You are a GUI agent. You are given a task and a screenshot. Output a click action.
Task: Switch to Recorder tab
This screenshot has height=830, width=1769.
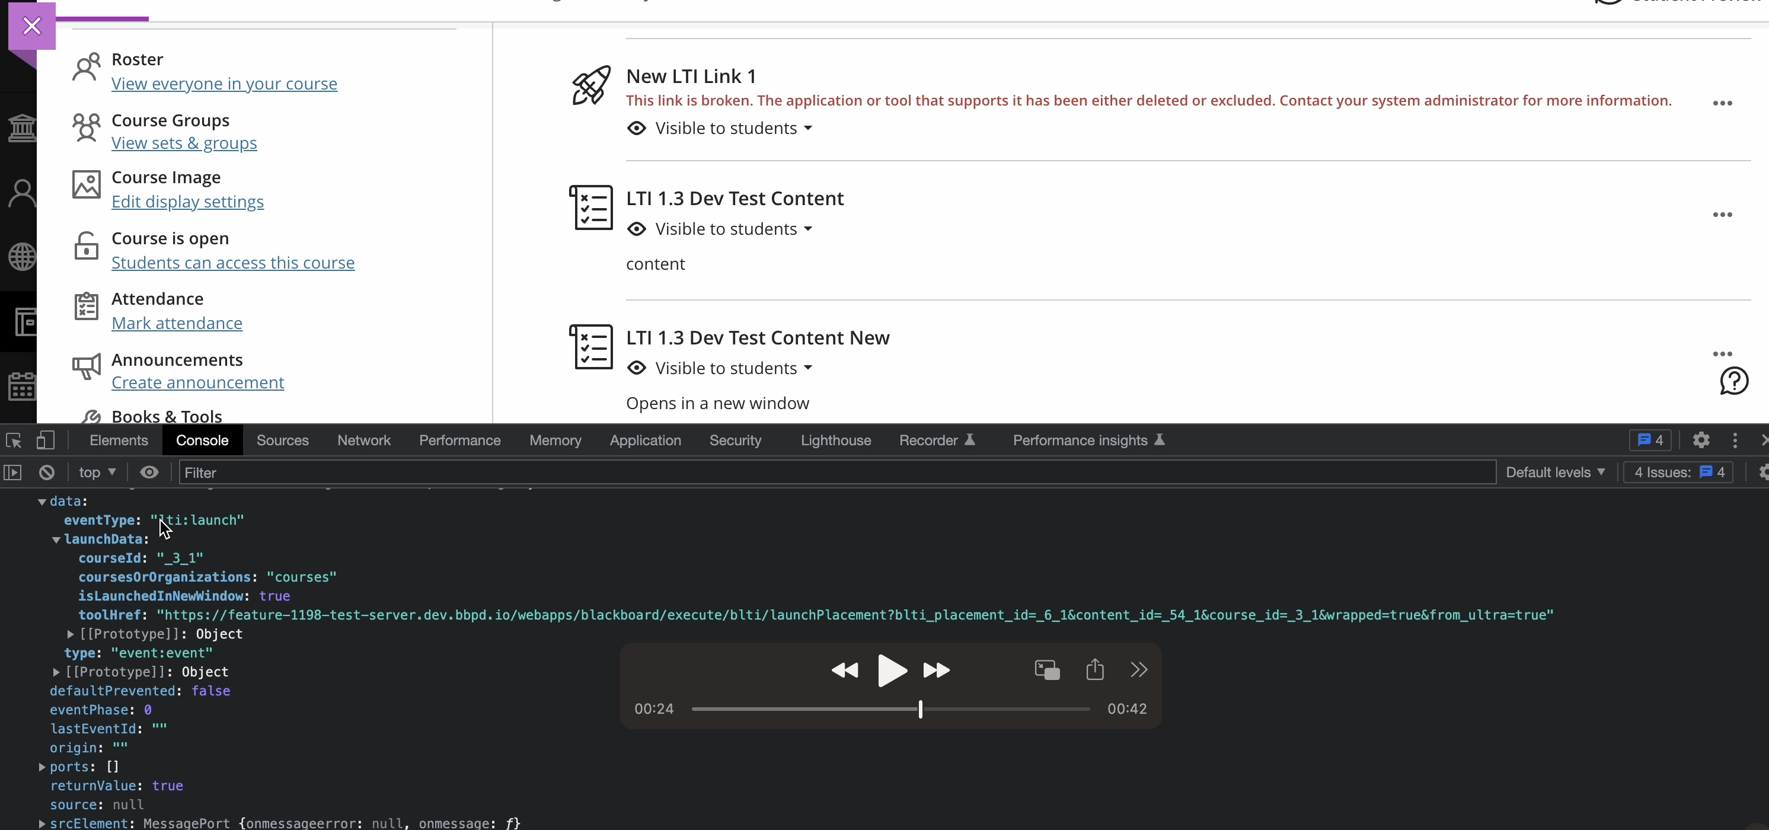[937, 440]
